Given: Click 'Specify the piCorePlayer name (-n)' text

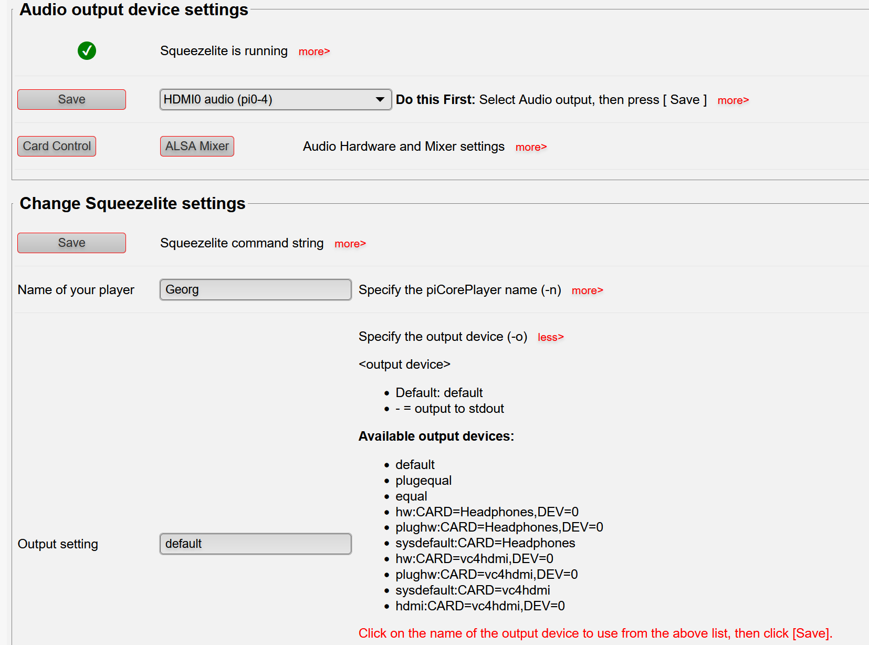Looking at the screenshot, I should pos(460,290).
